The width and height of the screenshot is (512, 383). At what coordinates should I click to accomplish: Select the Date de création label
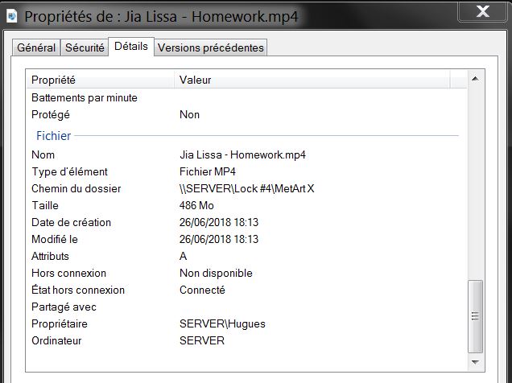[71, 223]
